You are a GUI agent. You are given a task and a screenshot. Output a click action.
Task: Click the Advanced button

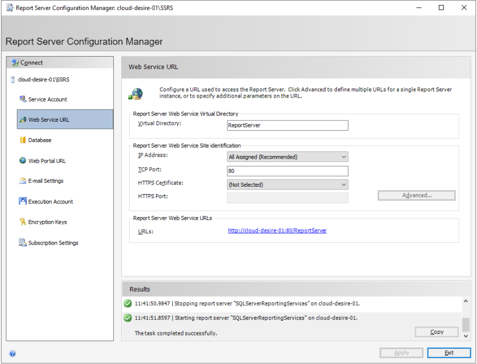[416, 195]
